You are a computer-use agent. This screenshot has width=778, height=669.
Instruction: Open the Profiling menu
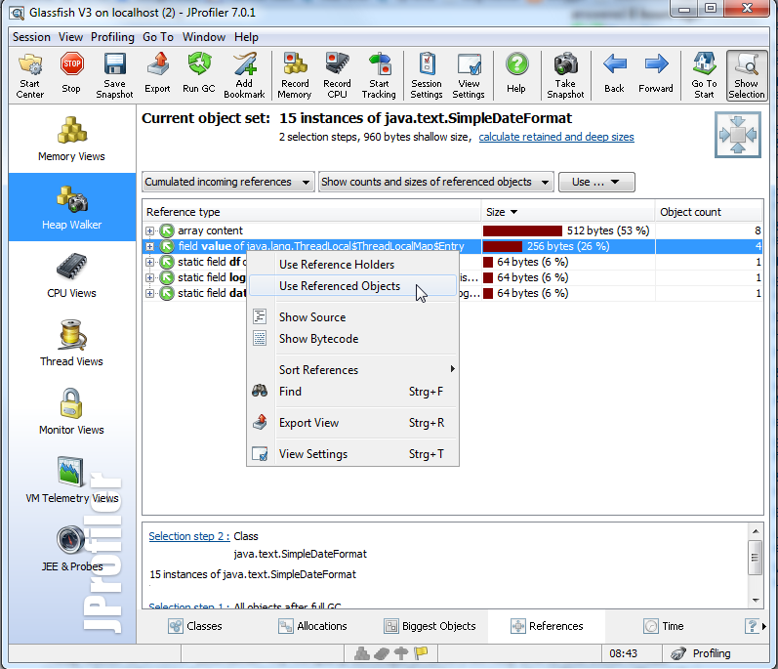tap(112, 37)
